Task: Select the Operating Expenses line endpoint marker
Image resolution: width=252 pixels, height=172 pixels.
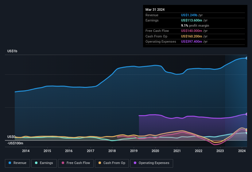Action: (246, 114)
